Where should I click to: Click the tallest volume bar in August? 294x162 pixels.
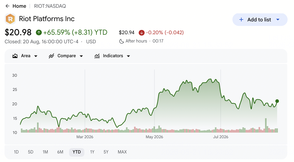click(x=266, y=125)
